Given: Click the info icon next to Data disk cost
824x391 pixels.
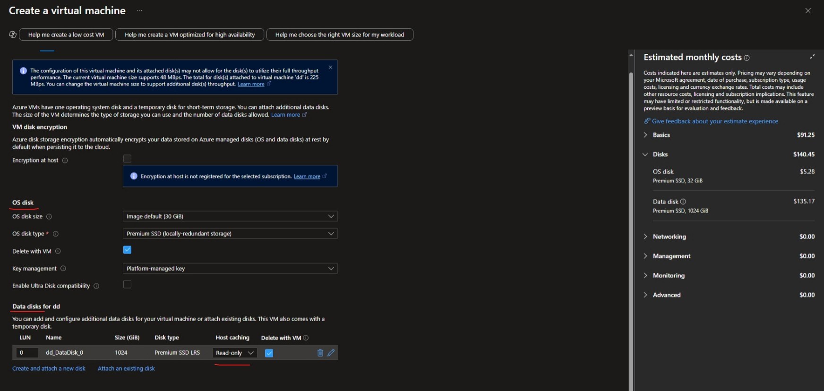Looking at the screenshot, I should point(683,202).
